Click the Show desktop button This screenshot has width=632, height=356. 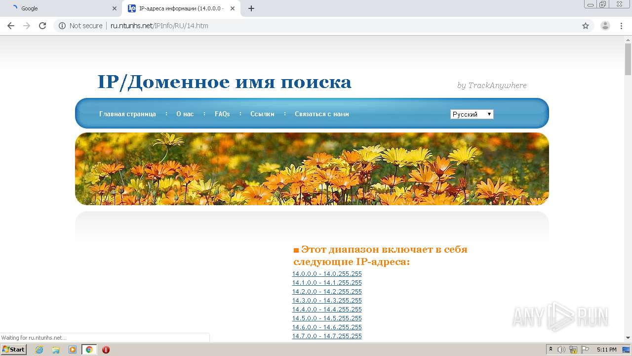coord(626,350)
